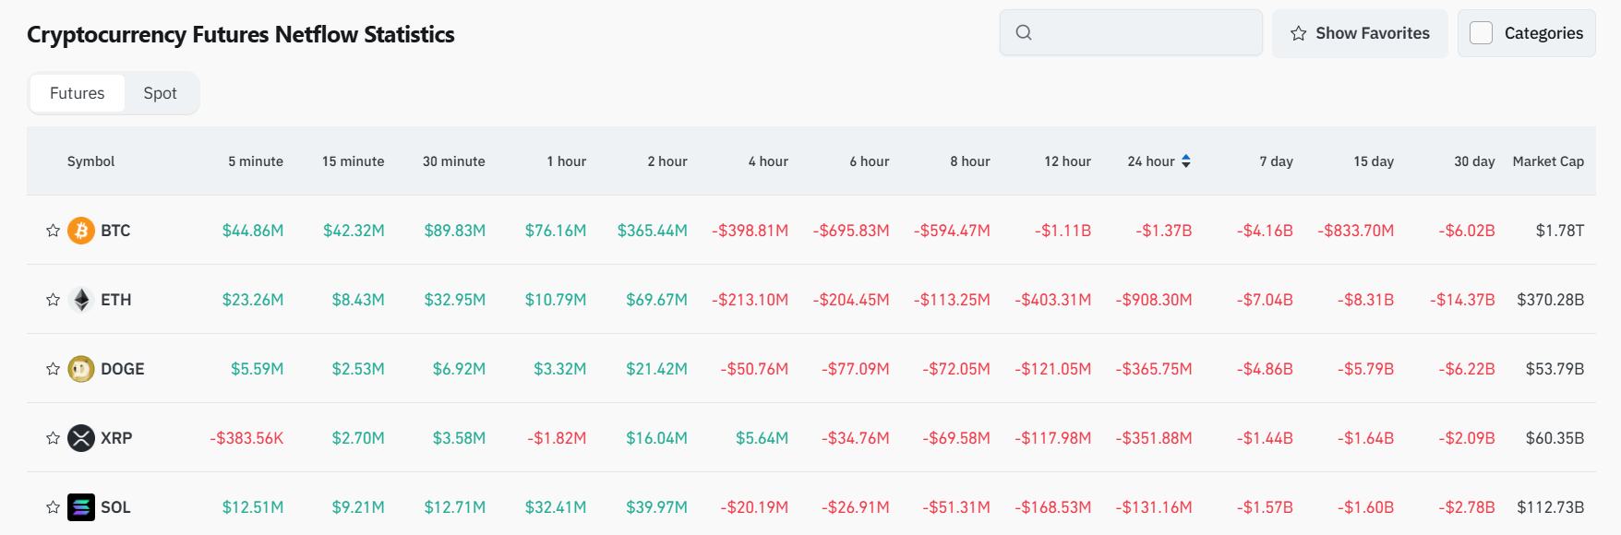Open the BTC symbol link
Image resolution: width=1621 pixels, height=535 pixels.
tap(115, 231)
